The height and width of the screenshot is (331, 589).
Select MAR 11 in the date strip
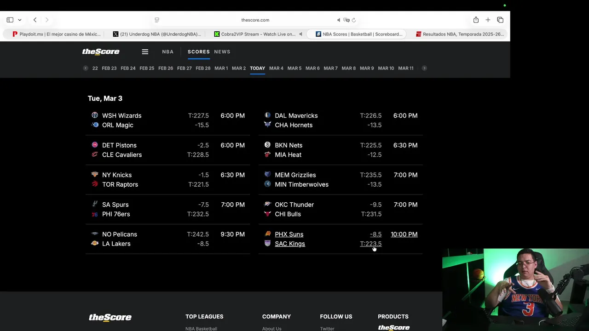(x=406, y=68)
